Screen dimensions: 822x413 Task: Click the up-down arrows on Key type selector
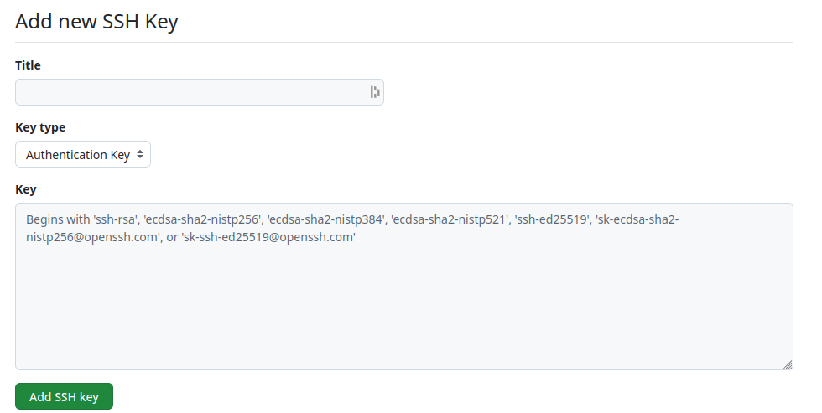[140, 155]
